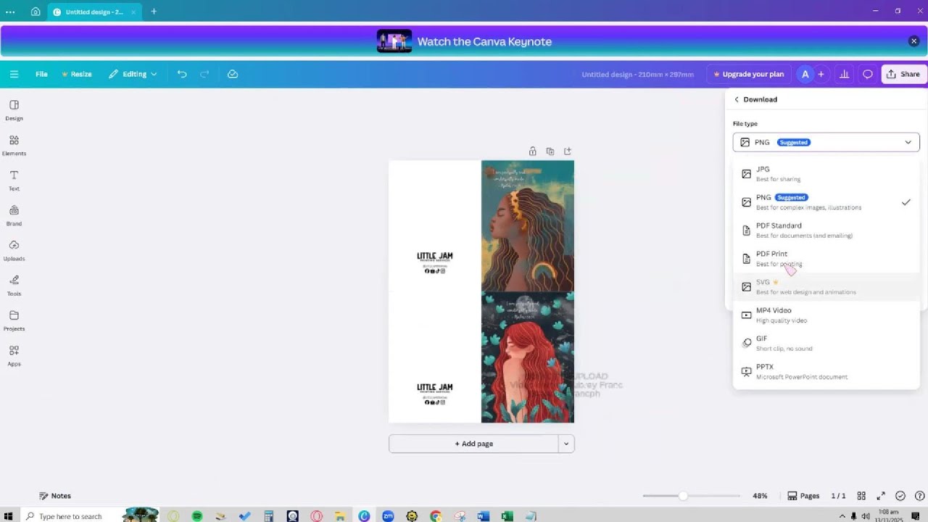Viewport: 928px width, 522px height.
Task: Select the top woman illustration
Action: coord(528,225)
